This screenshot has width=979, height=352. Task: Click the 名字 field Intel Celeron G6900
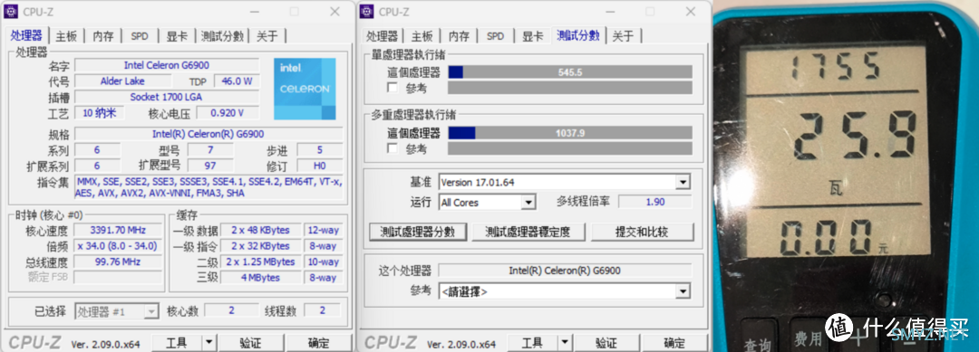167,65
